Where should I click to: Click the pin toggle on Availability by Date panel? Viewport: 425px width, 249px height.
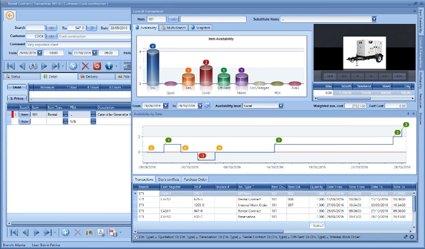pos(407,113)
